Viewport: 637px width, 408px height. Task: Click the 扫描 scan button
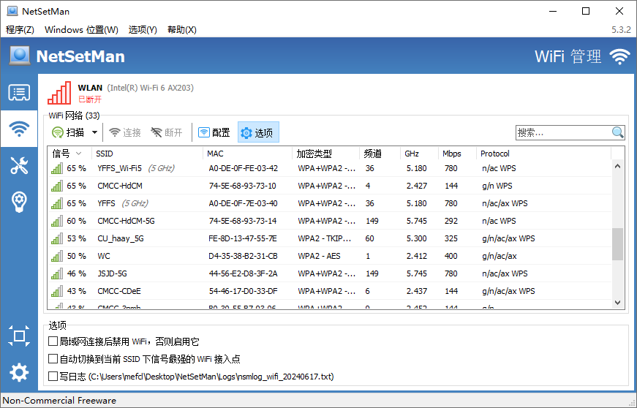(68, 132)
